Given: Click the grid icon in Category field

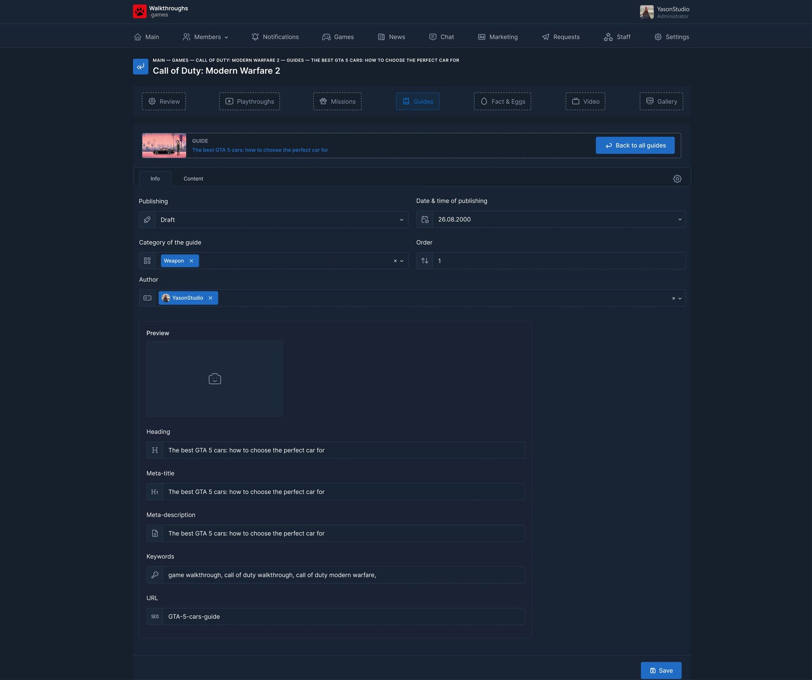Looking at the screenshot, I should (x=147, y=261).
